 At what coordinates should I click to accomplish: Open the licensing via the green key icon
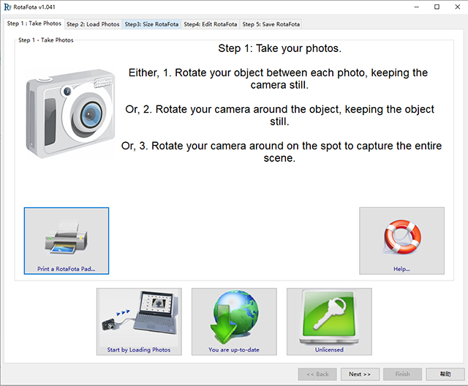[x=329, y=317]
